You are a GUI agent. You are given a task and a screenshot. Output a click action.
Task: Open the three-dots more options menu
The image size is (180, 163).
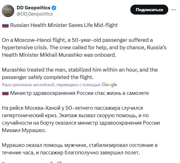click(x=174, y=10)
